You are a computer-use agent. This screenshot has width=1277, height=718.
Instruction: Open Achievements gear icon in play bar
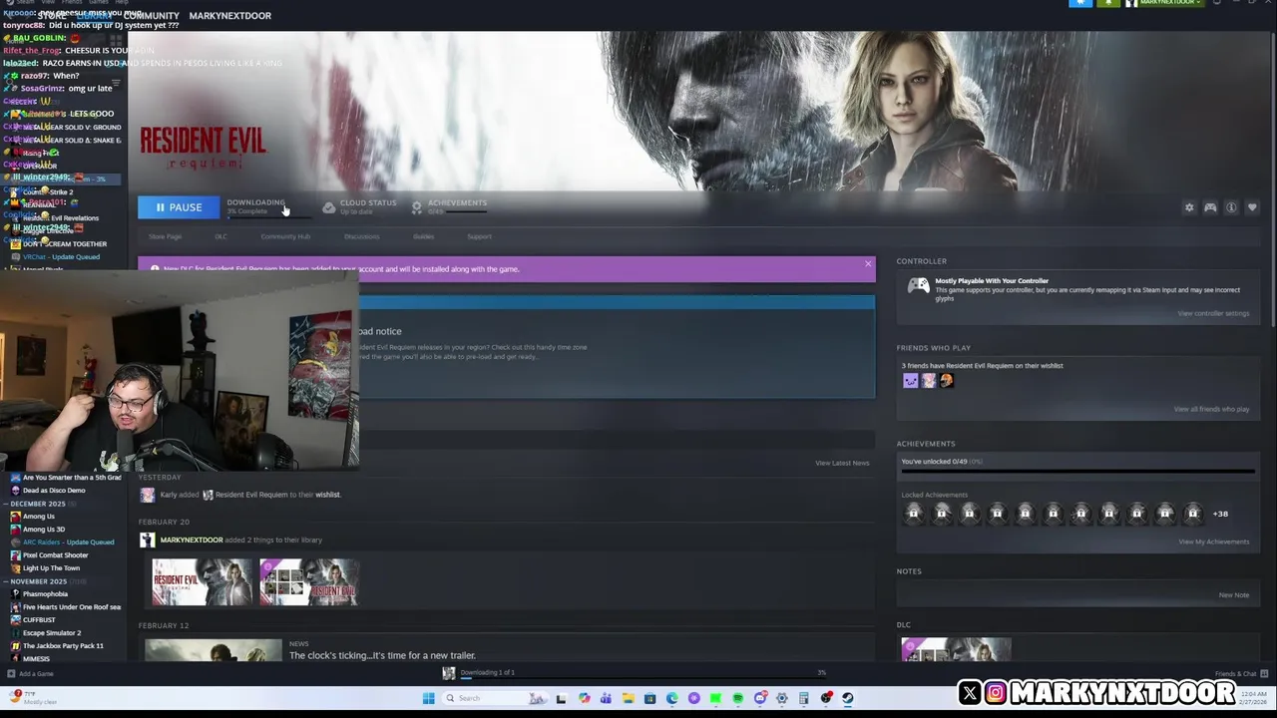[417, 207]
